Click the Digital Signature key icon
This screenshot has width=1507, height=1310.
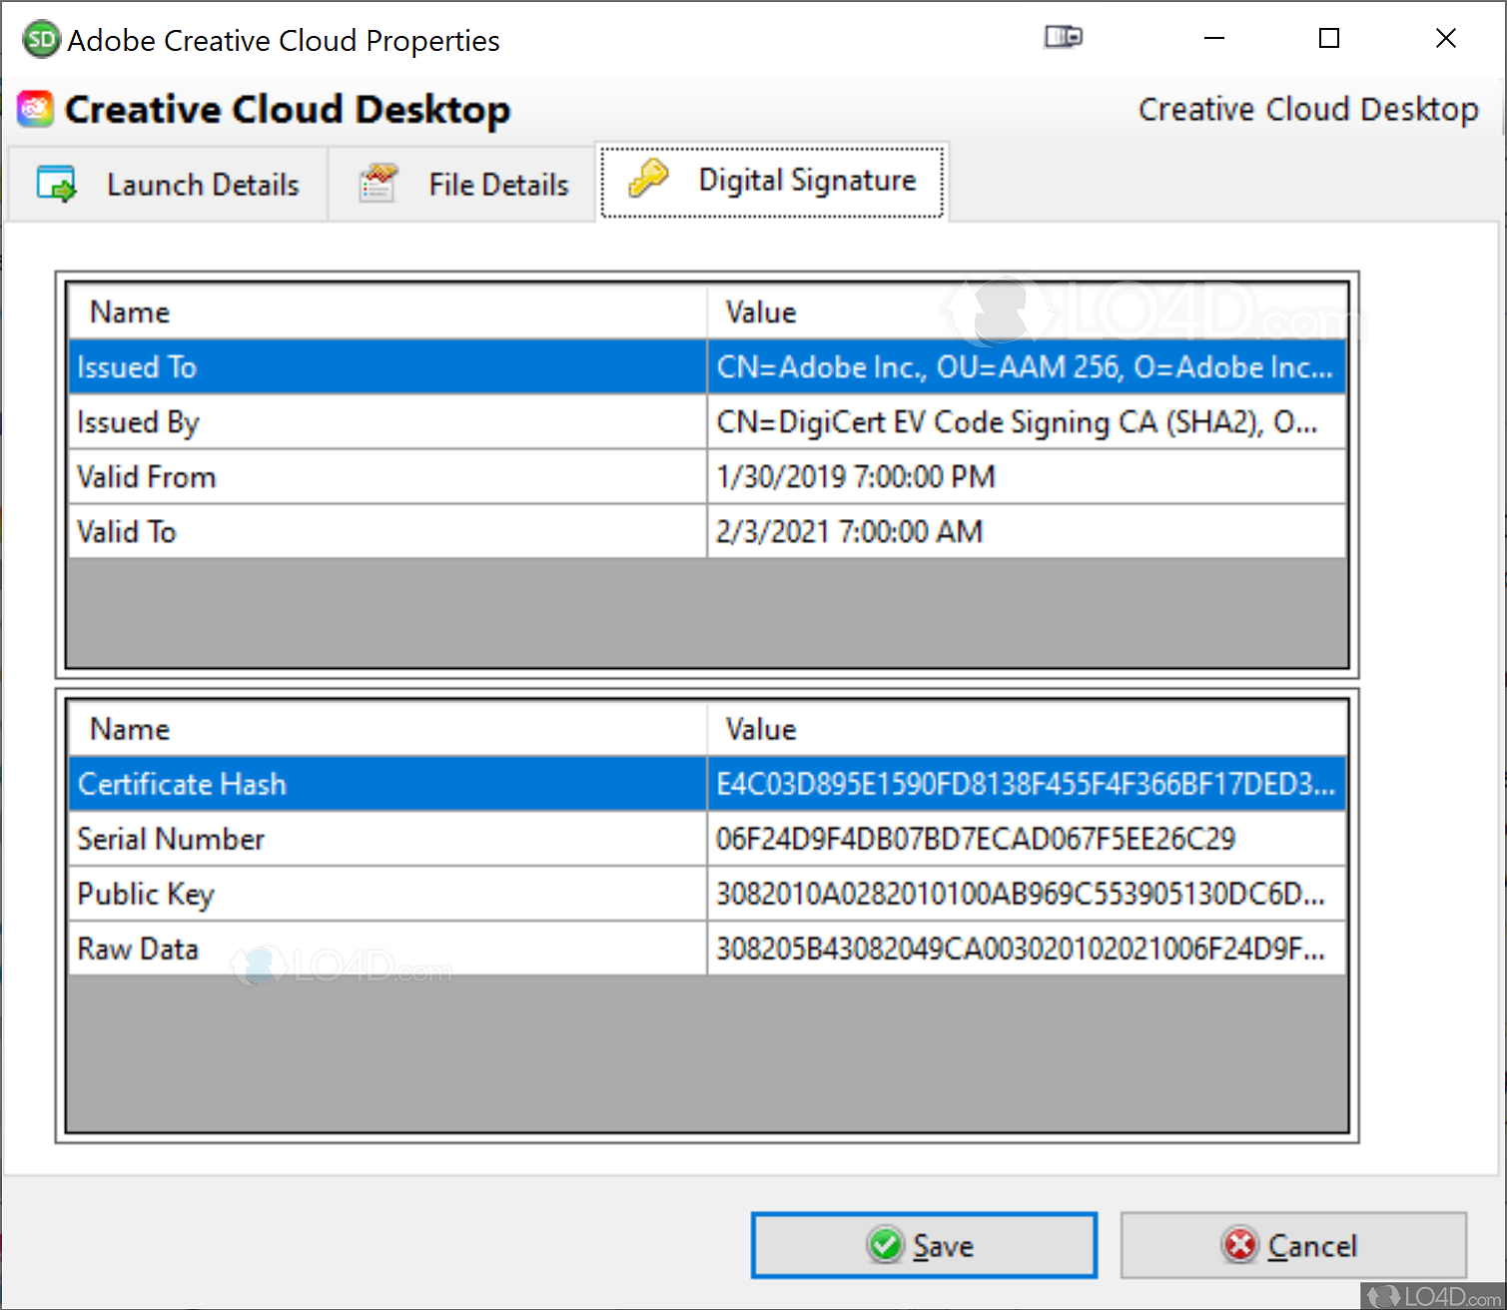(x=648, y=179)
